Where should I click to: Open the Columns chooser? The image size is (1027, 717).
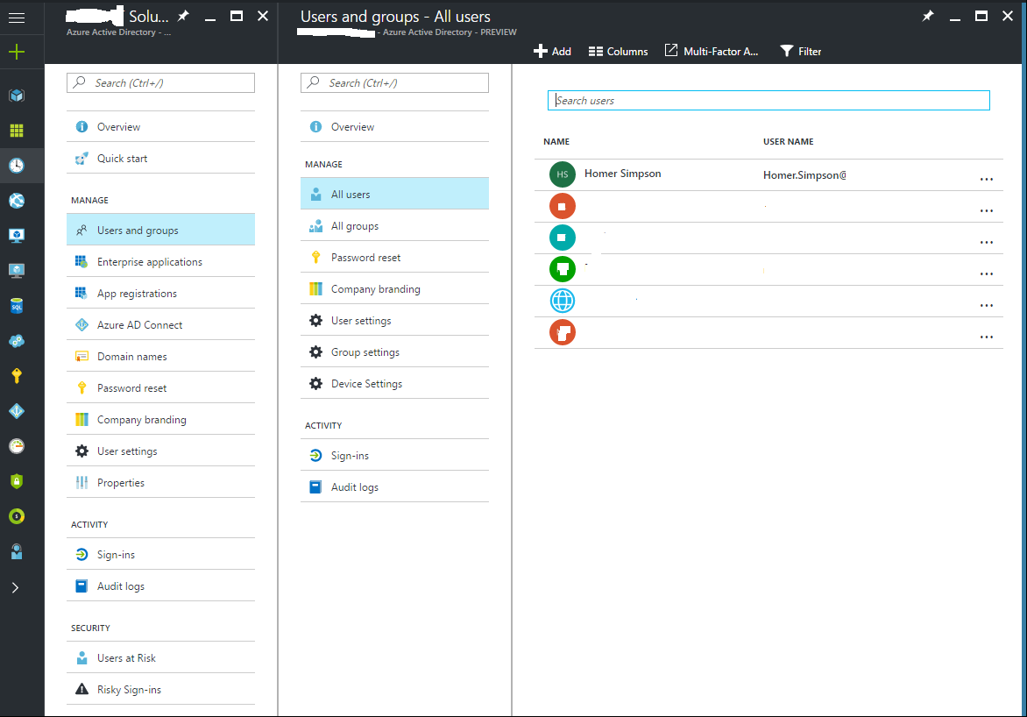pyautogui.click(x=618, y=51)
